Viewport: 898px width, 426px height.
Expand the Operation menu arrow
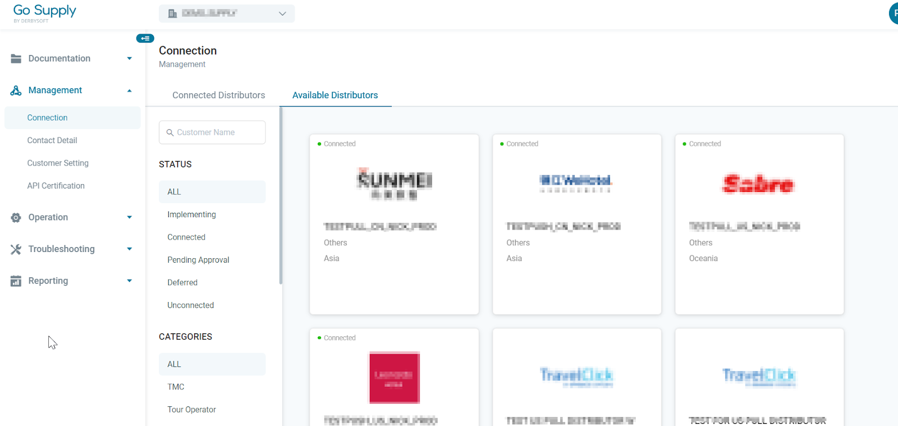tap(130, 217)
